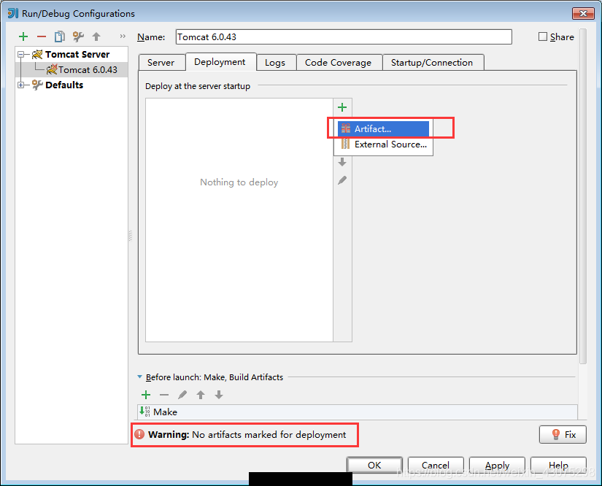Switch to the Deployment tab
Image resolution: width=602 pixels, height=486 pixels.
tap(220, 62)
